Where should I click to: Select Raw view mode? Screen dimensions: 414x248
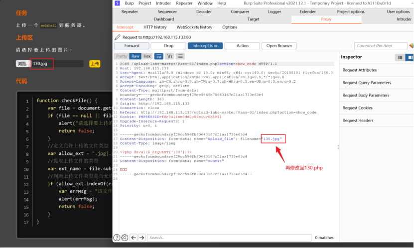[135, 56]
